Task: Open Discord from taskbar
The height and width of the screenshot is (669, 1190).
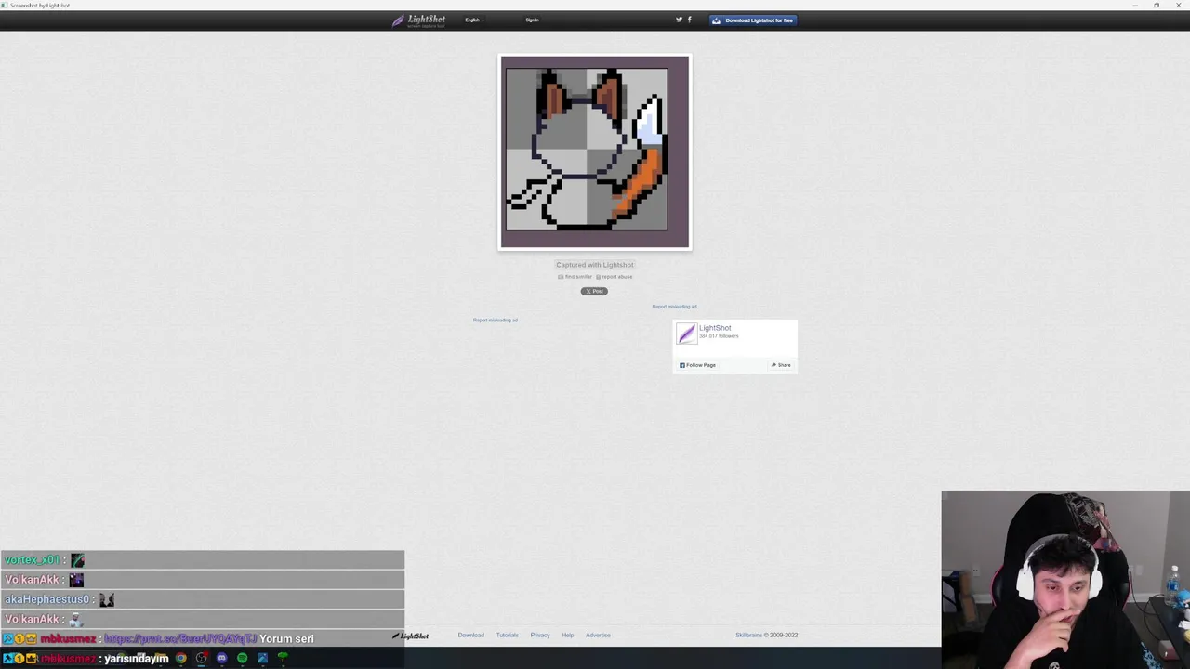Action: coord(221,659)
